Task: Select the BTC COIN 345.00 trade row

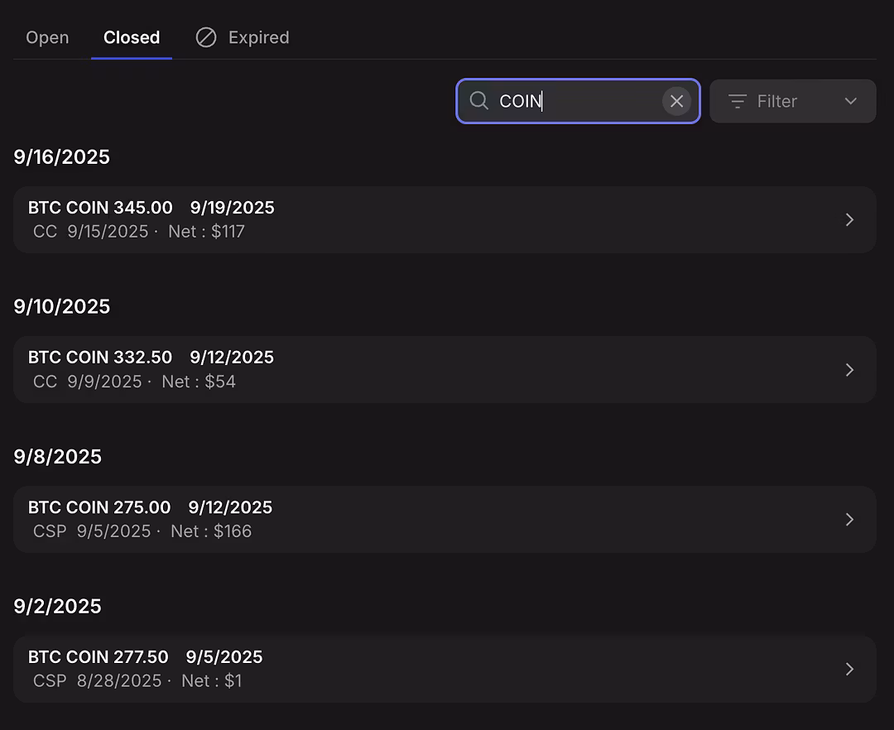Action: click(414, 219)
